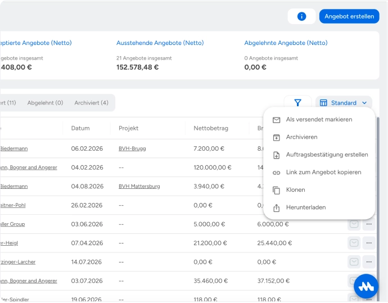Select Auftragsbestätigung erstellen option
This screenshot has height=303, width=388.
[319, 155]
